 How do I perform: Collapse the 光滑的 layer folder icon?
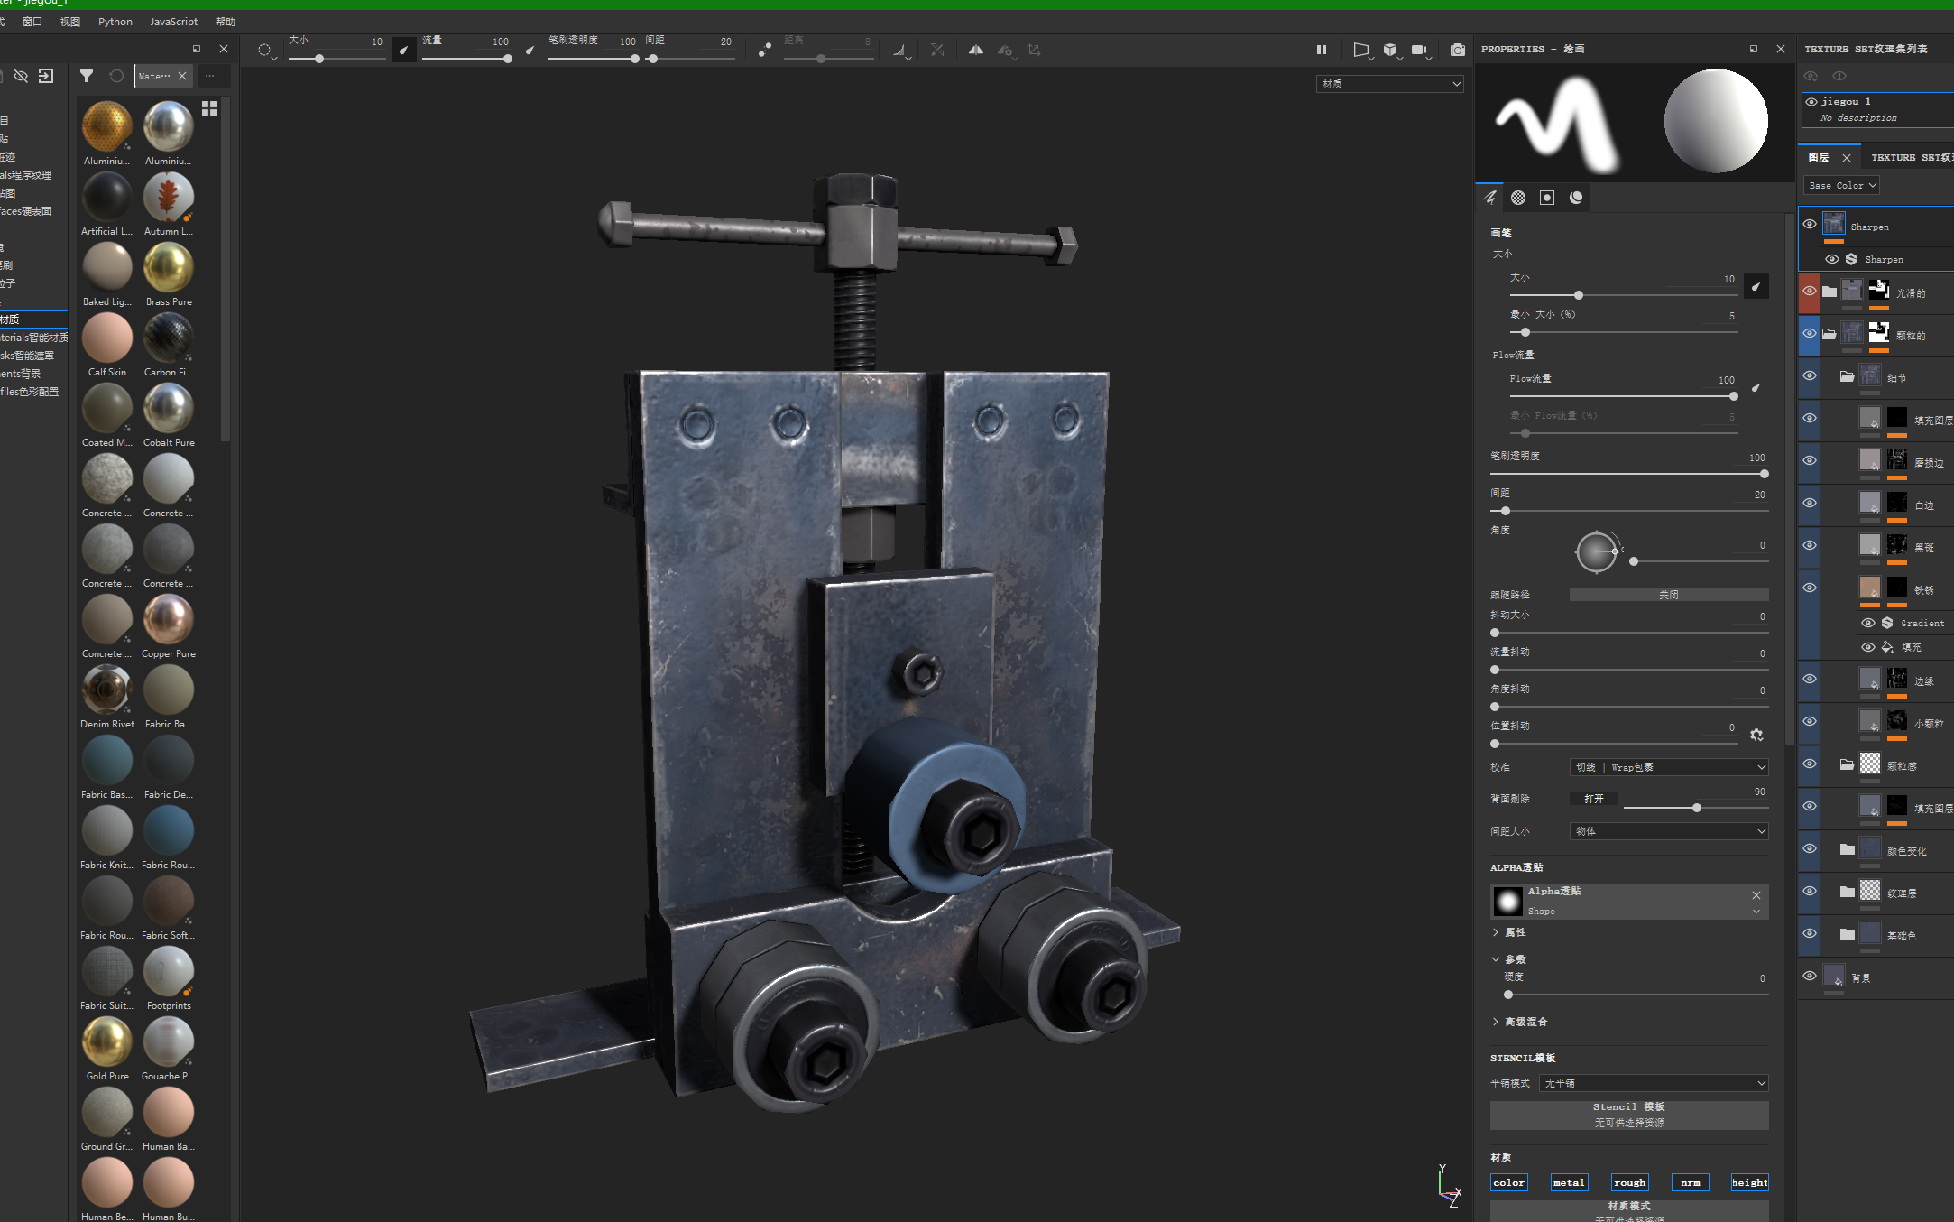1829,292
